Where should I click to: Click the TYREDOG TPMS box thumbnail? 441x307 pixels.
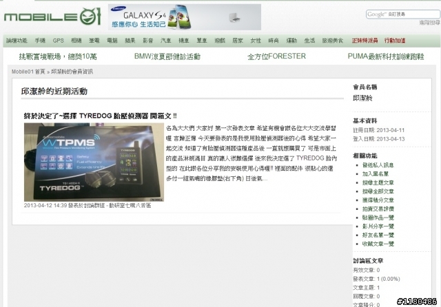pyautogui.click(x=94, y=162)
